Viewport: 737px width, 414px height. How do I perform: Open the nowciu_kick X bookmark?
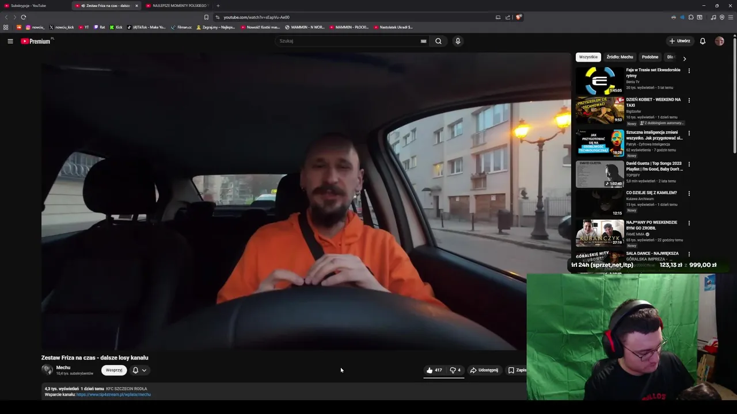(x=62, y=27)
